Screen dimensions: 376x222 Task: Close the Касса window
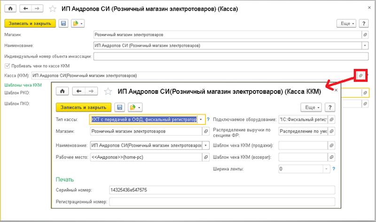pos(369,8)
